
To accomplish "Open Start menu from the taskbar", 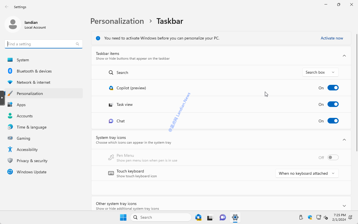I will 123,217.
